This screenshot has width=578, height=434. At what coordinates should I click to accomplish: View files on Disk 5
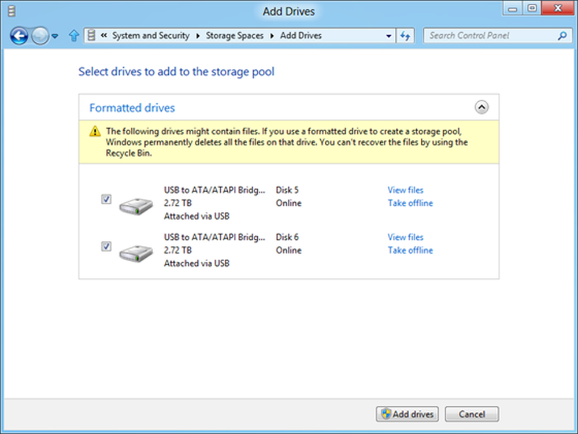coord(405,190)
